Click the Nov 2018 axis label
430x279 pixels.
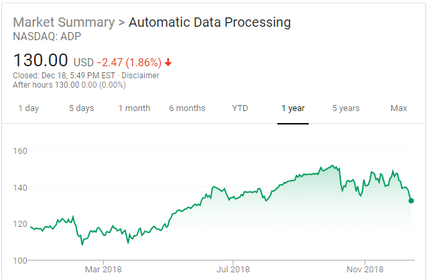click(x=366, y=270)
